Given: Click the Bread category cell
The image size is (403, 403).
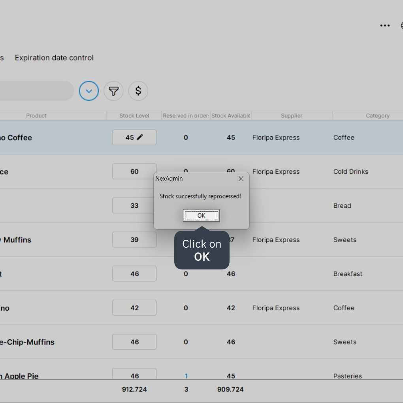Looking at the screenshot, I should (342, 205).
